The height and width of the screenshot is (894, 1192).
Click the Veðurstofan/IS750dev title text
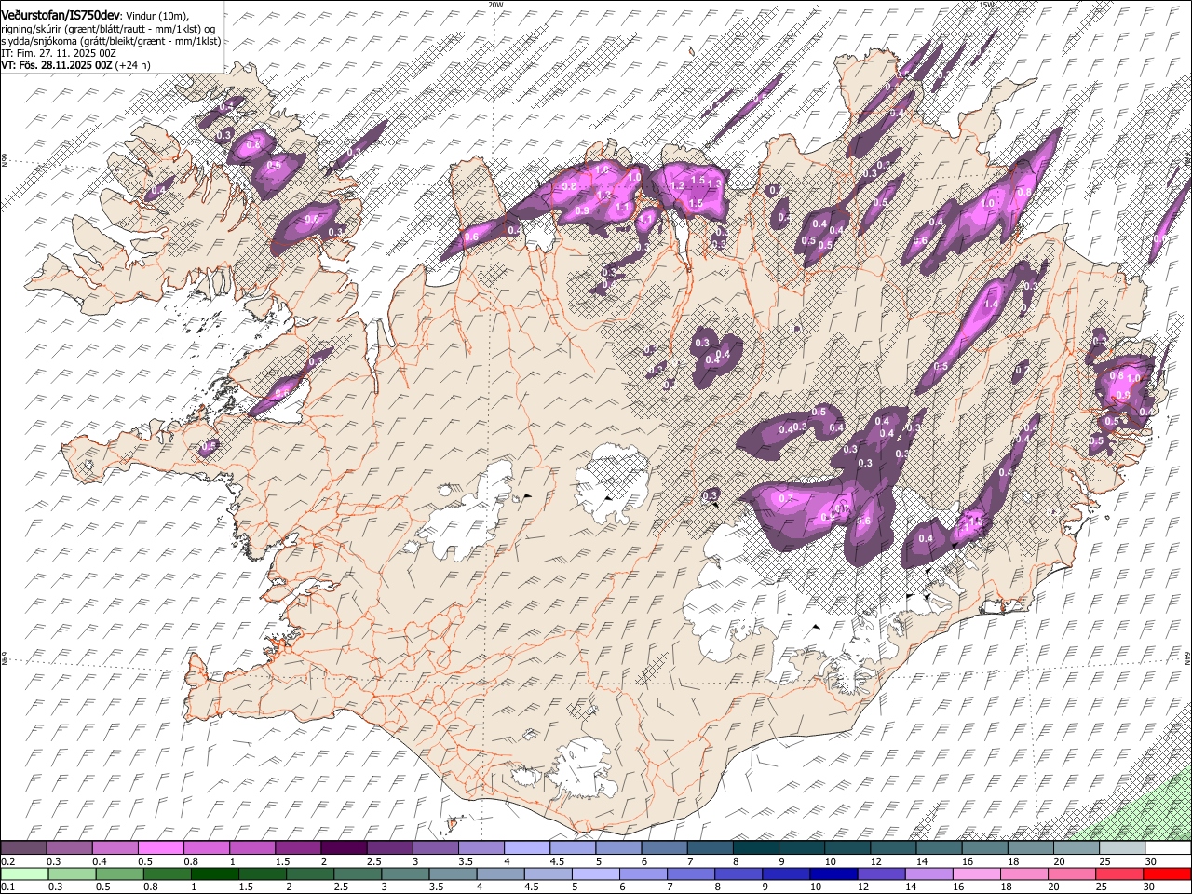coord(61,15)
